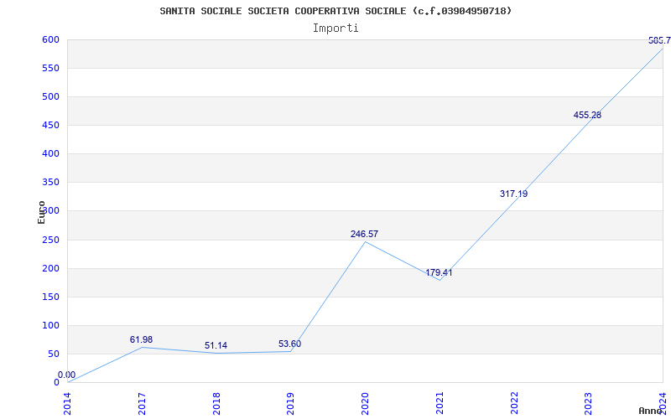The image size is (671, 419).
Task: Select the 2022 x-axis label
Action: 514,404
